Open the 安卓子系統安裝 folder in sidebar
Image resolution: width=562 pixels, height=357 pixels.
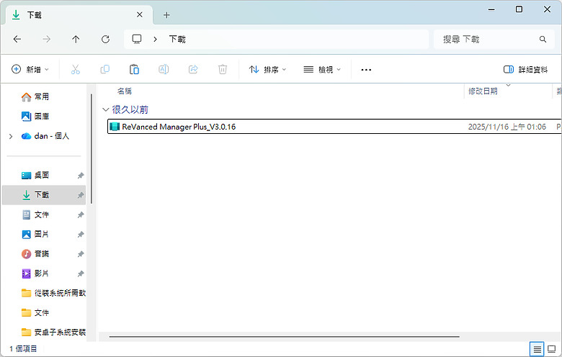[53, 333]
